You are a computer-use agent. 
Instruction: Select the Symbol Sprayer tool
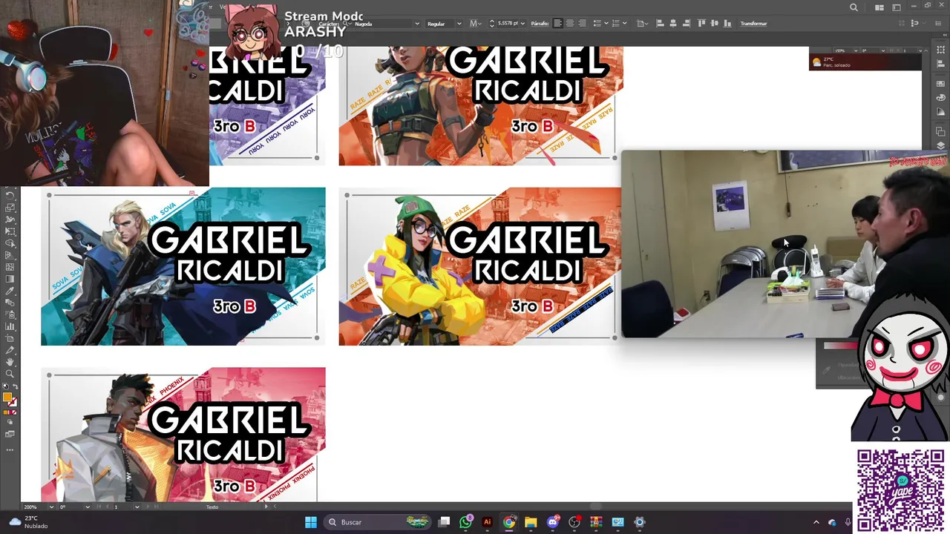[x=10, y=314]
